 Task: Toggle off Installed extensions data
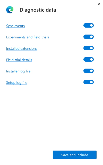click(89, 48)
